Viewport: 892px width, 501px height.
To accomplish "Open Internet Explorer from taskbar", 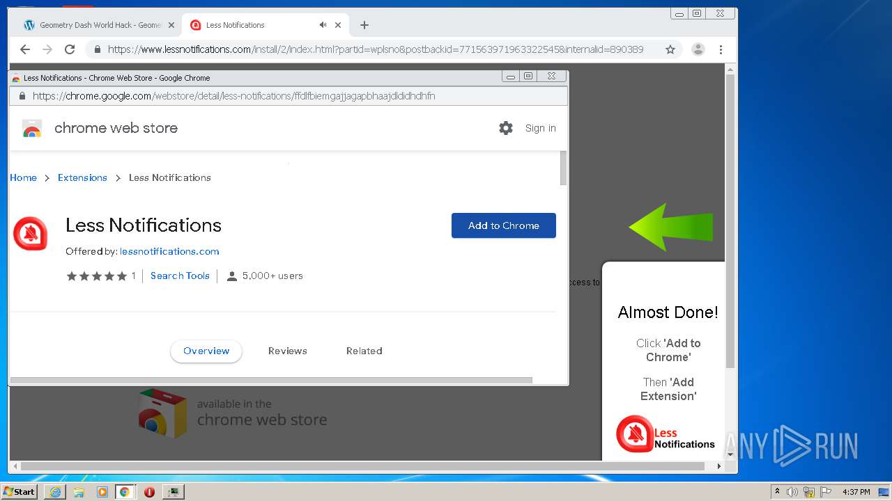I will pos(56,492).
